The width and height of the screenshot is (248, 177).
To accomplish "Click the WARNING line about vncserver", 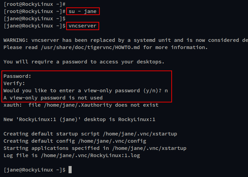I will (124, 40).
